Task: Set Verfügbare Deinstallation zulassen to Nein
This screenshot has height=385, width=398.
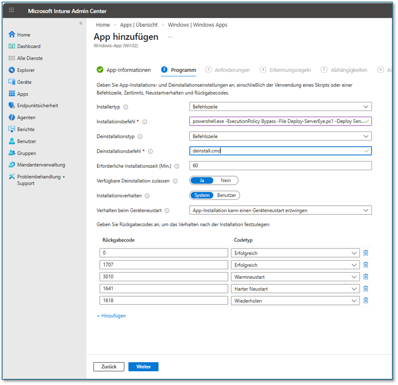Action: click(x=226, y=180)
